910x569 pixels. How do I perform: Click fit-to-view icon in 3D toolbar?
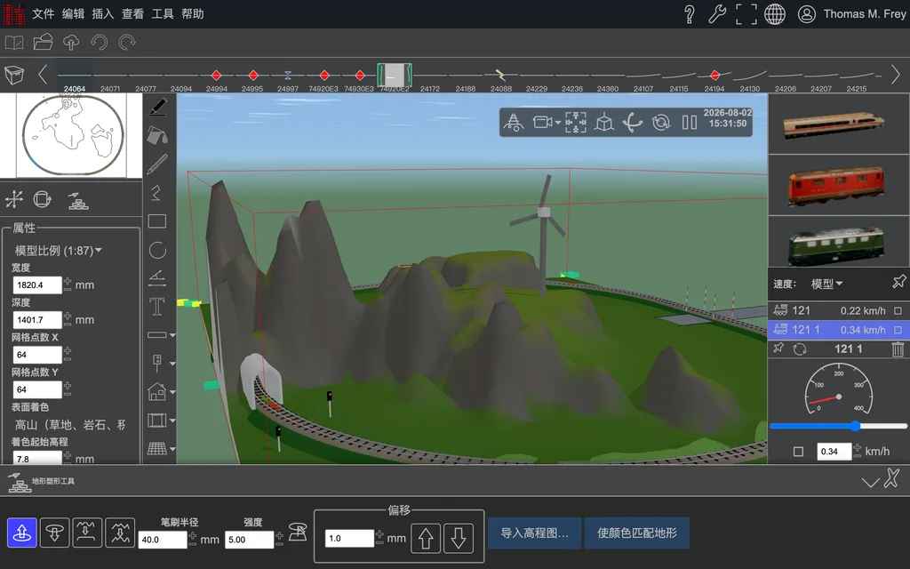point(576,123)
